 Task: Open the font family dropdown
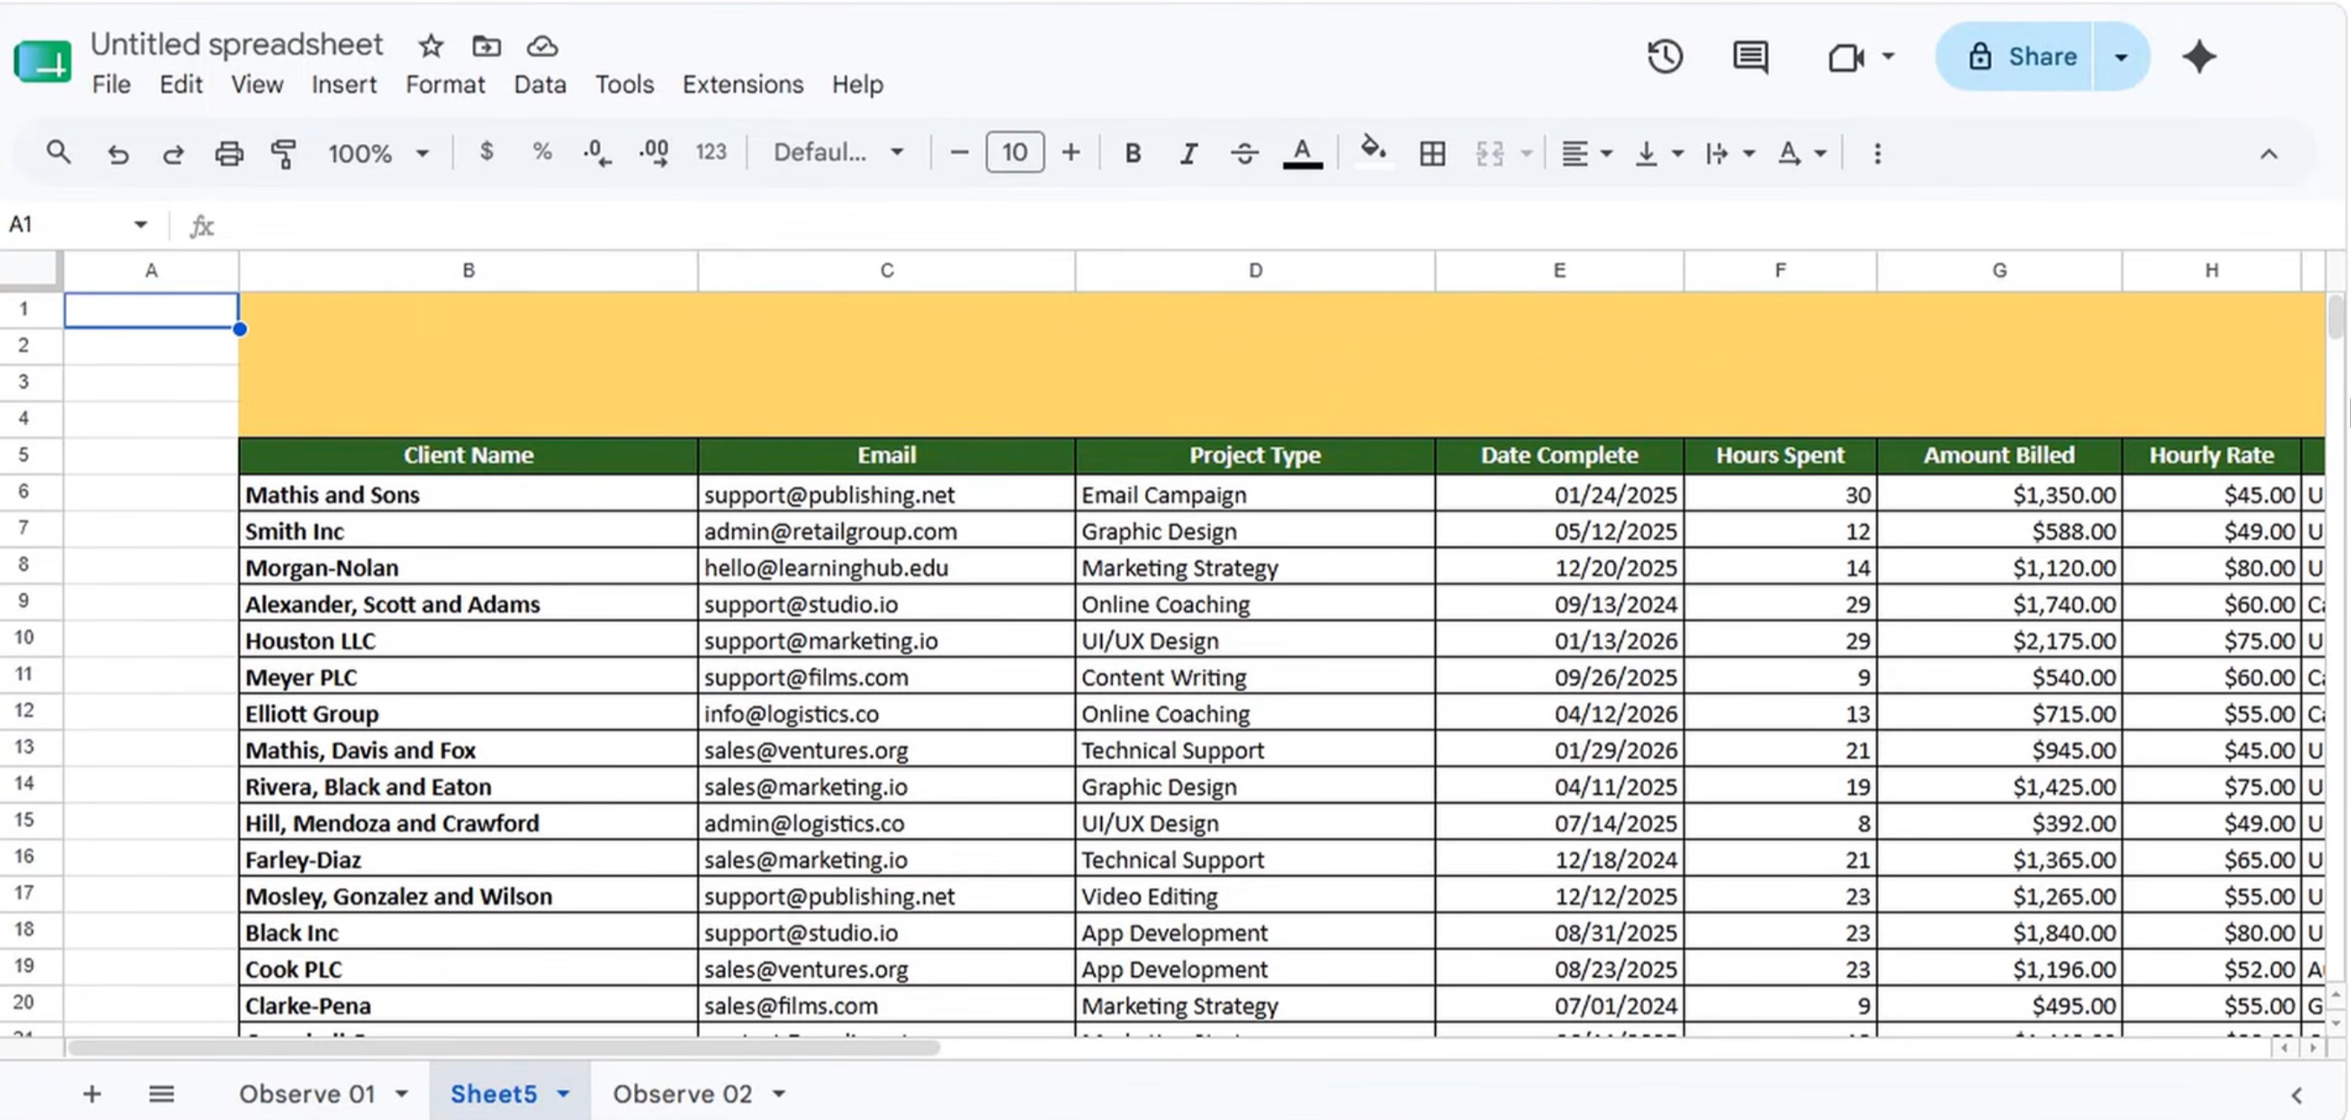coord(838,153)
